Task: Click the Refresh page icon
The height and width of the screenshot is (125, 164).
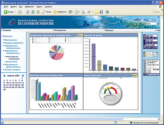Action: (x=33, y=12)
